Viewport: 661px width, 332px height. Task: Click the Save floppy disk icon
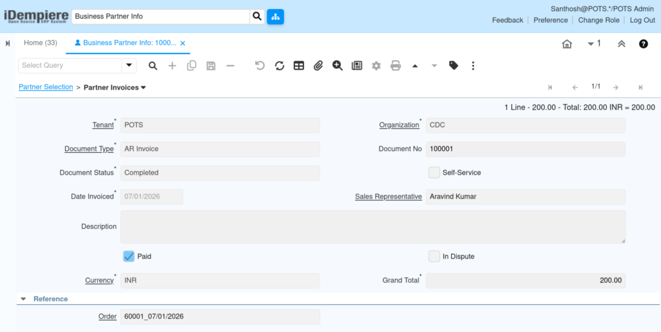coord(211,66)
